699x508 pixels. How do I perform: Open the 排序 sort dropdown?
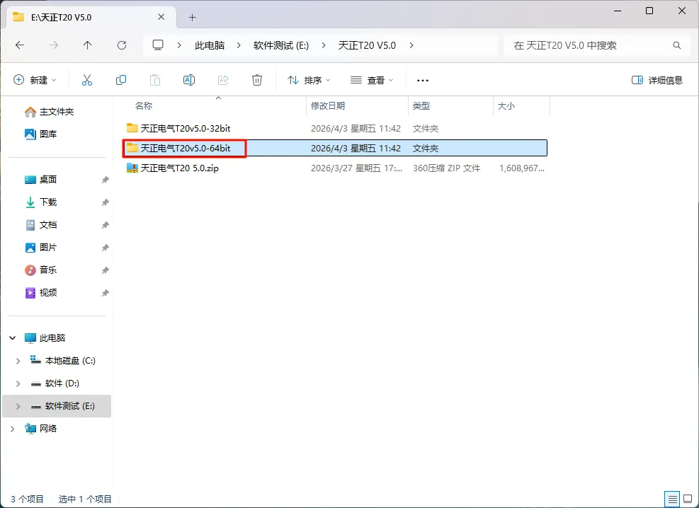pos(309,80)
